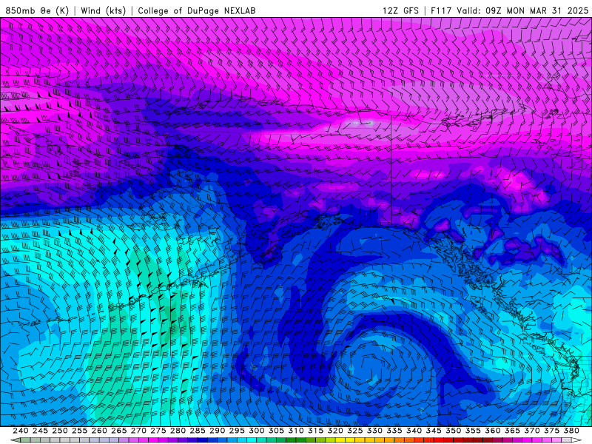592x444 pixels.
Task: Click the 260 color scale label
Action: pyautogui.click(x=99, y=431)
